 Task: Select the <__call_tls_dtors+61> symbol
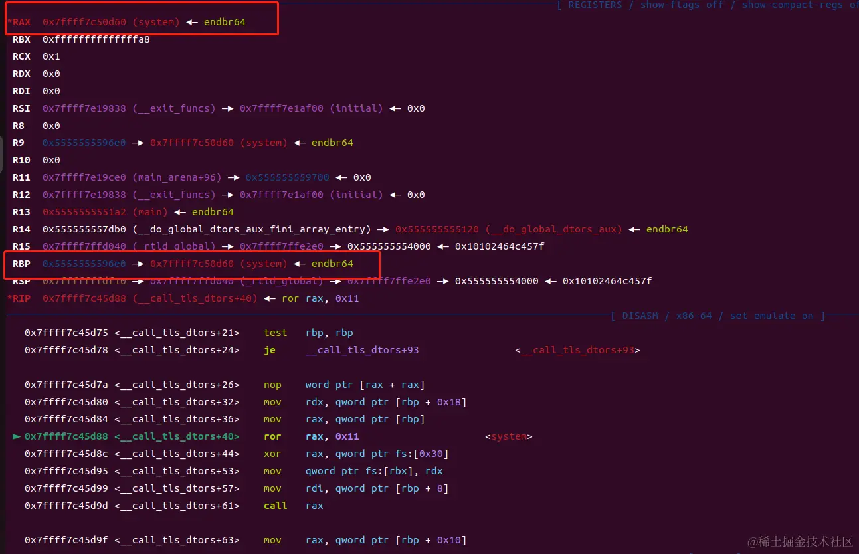(x=177, y=506)
